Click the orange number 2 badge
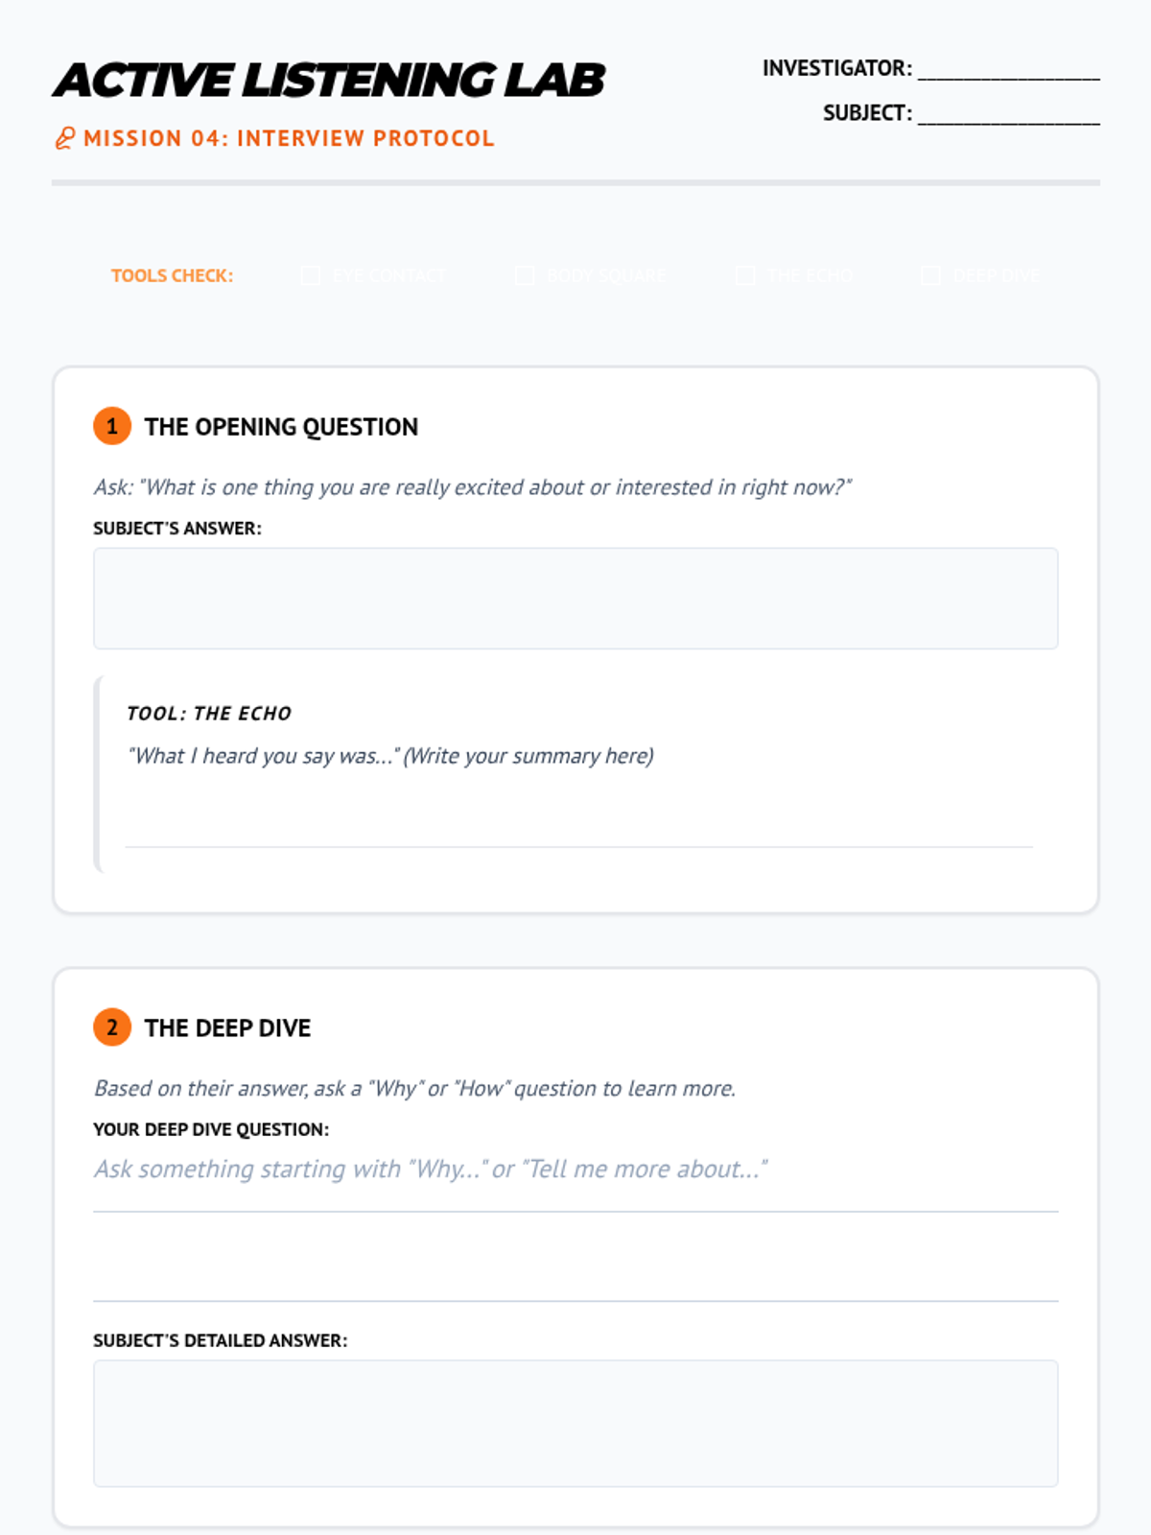1151x1535 pixels. coord(112,1027)
